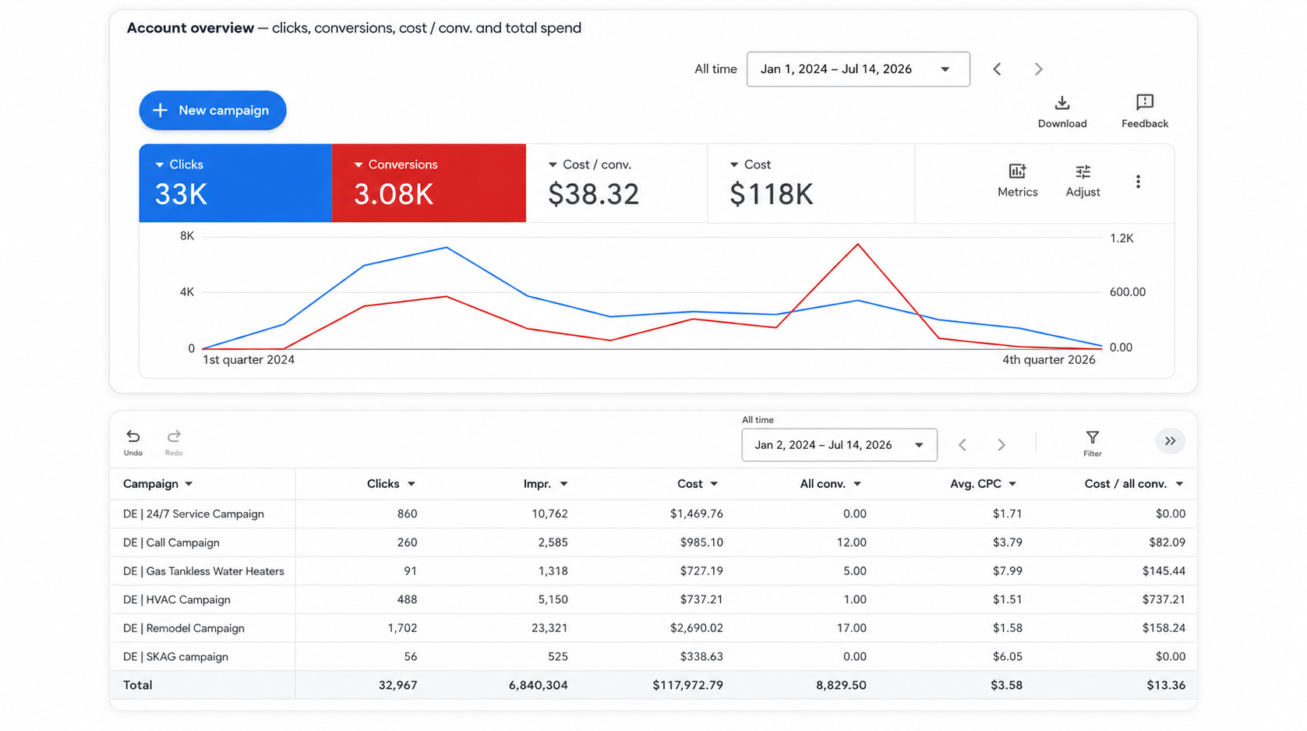
Task: Sort by the Impr. column header
Action: coord(545,484)
